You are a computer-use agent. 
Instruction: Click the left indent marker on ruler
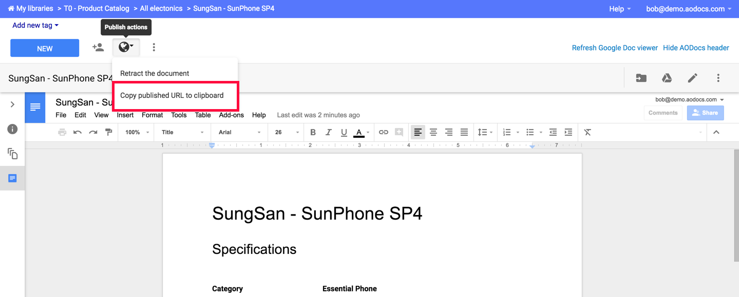point(212,146)
